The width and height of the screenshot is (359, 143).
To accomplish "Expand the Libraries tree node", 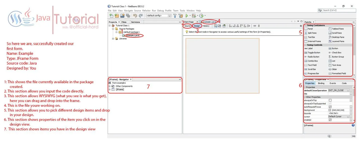I will click(113, 39).
